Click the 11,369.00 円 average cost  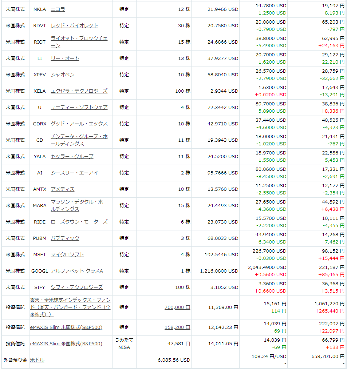point(223,307)
